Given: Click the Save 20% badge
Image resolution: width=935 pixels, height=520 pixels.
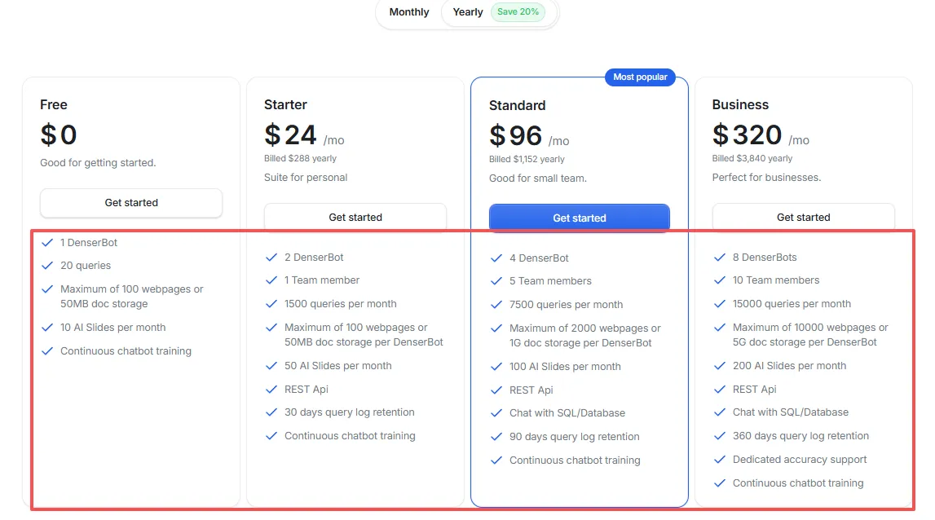Looking at the screenshot, I should (518, 12).
